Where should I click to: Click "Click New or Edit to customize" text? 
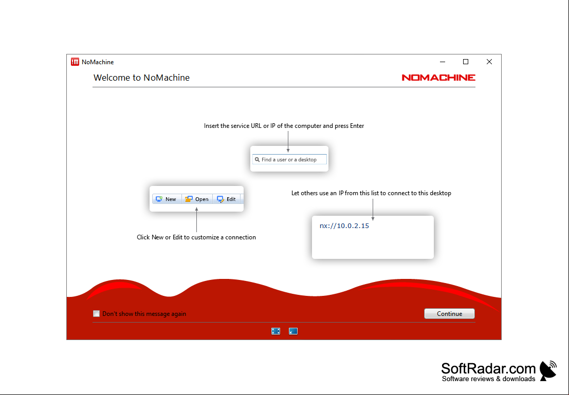click(196, 237)
